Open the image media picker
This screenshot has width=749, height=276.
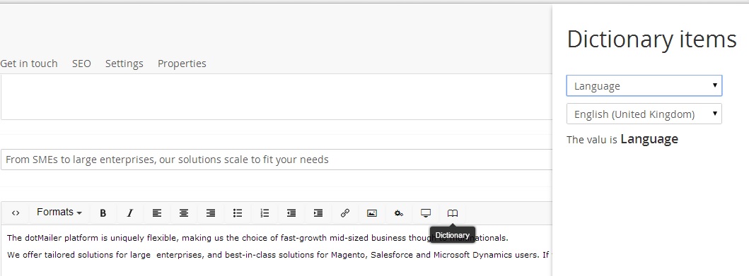coord(371,213)
